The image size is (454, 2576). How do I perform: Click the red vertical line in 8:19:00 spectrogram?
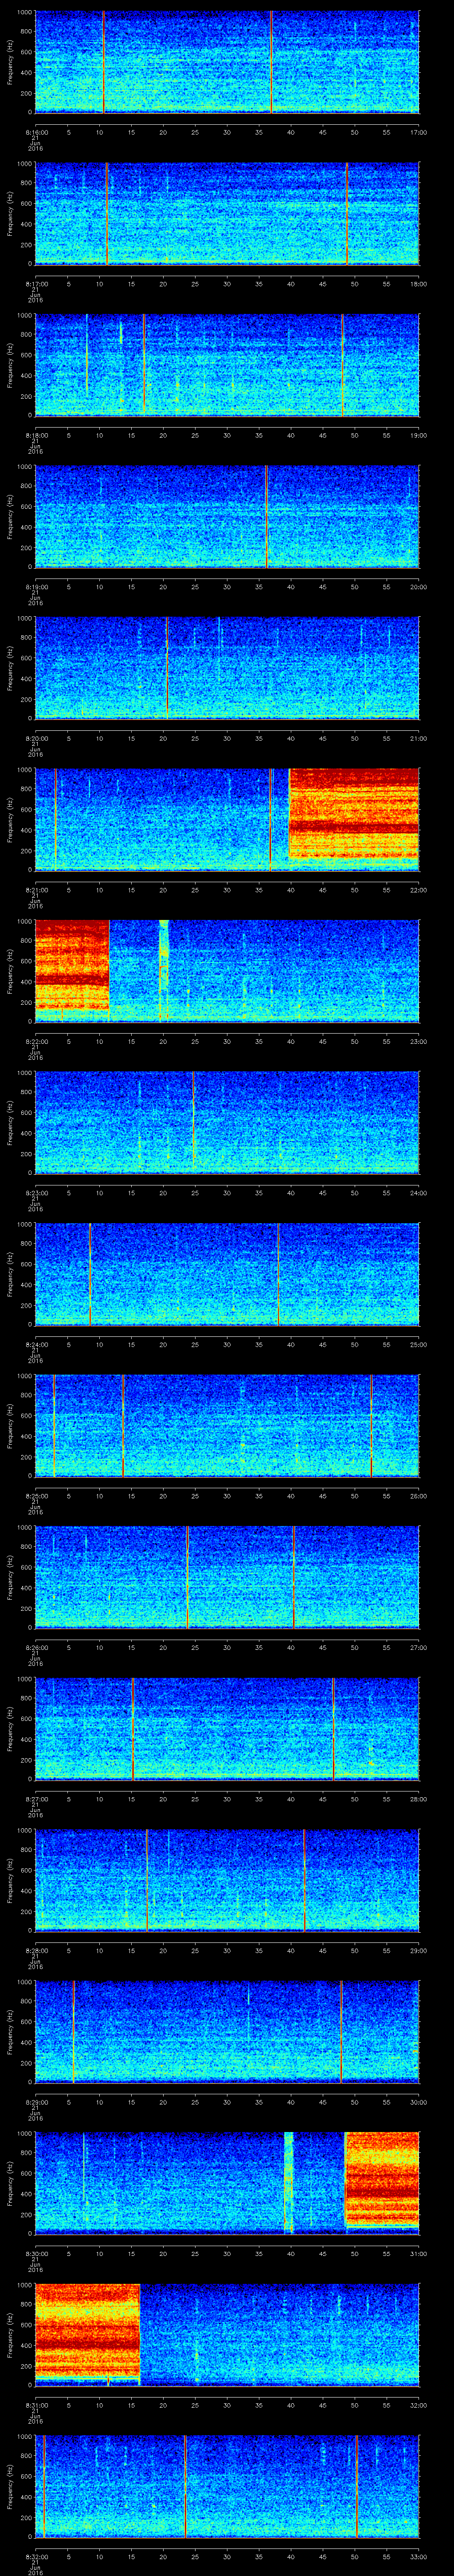tap(266, 516)
